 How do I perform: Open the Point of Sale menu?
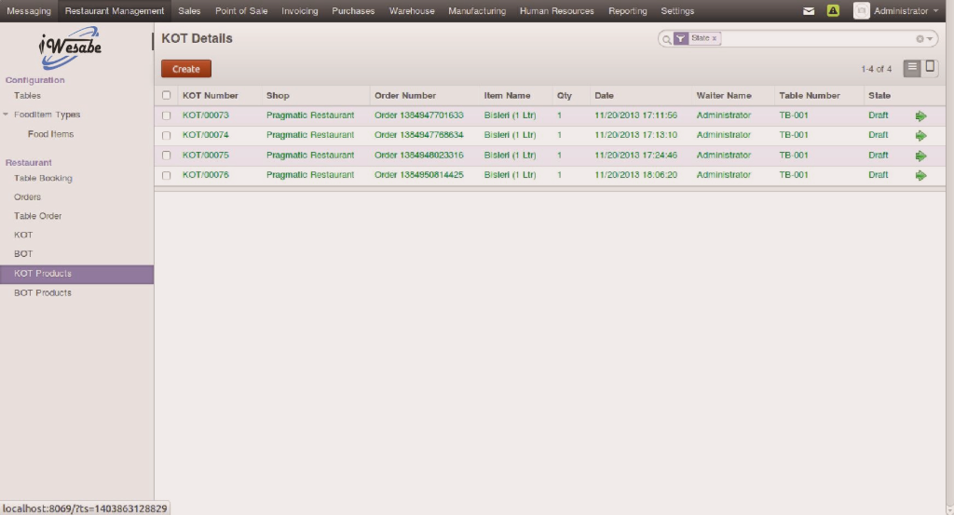[241, 11]
